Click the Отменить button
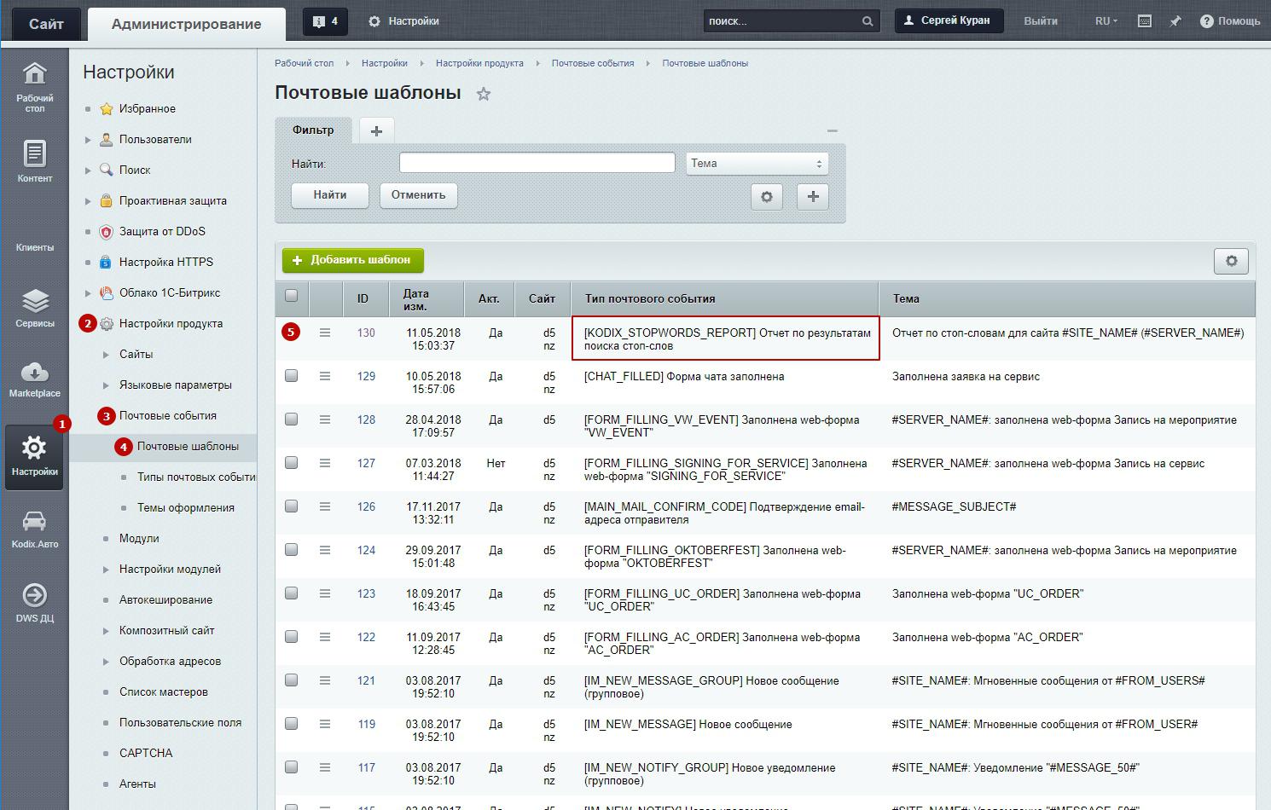The width and height of the screenshot is (1271, 810). 418,195
